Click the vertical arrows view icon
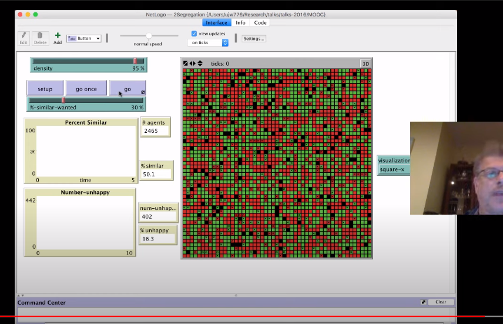The width and height of the screenshot is (503, 324). coord(200,64)
